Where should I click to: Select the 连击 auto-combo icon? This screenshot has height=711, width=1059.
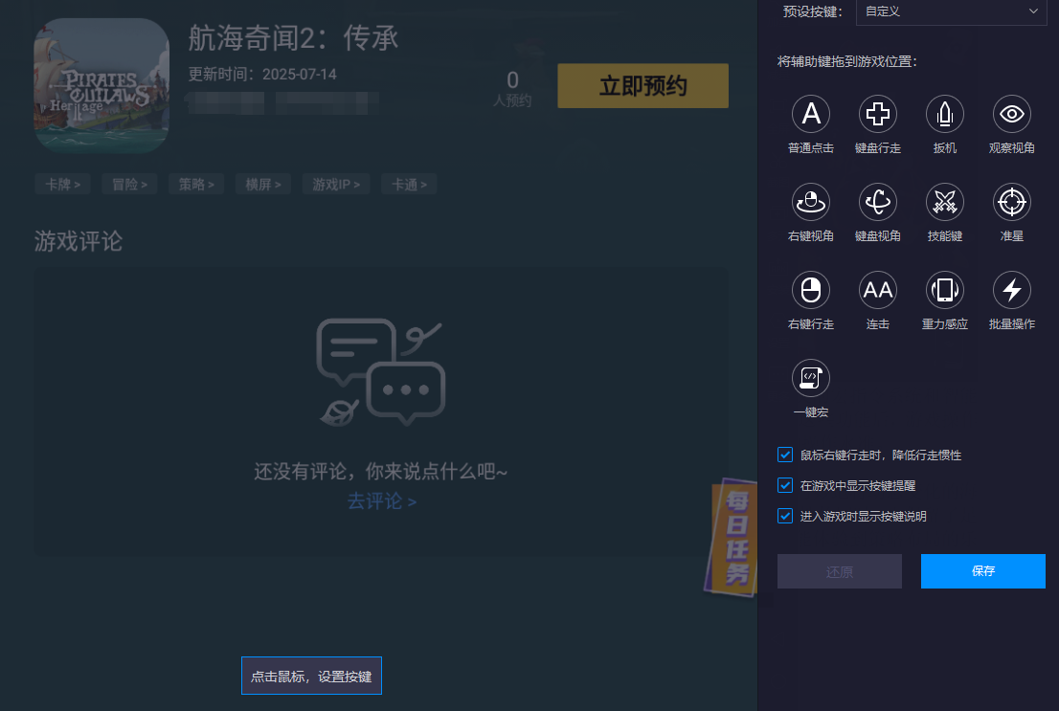(878, 288)
